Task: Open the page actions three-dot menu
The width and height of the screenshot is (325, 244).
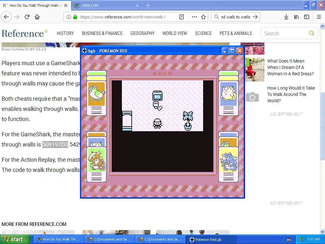Action: [195, 17]
